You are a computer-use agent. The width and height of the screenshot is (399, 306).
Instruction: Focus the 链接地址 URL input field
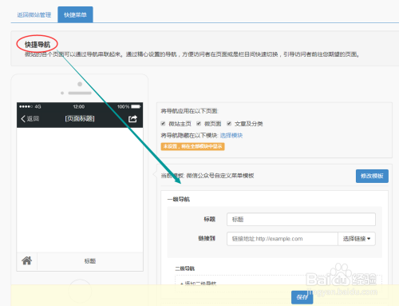[282, 239]
